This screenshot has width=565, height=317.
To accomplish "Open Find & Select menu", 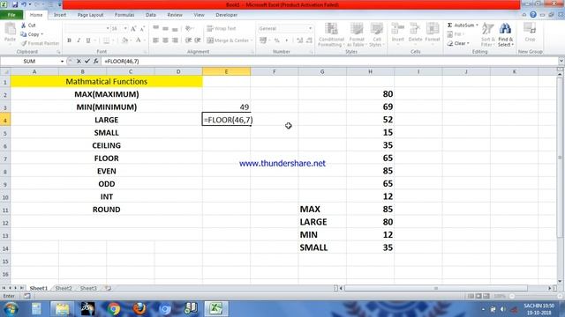I will pyautogui.click(x=505, y=34).
